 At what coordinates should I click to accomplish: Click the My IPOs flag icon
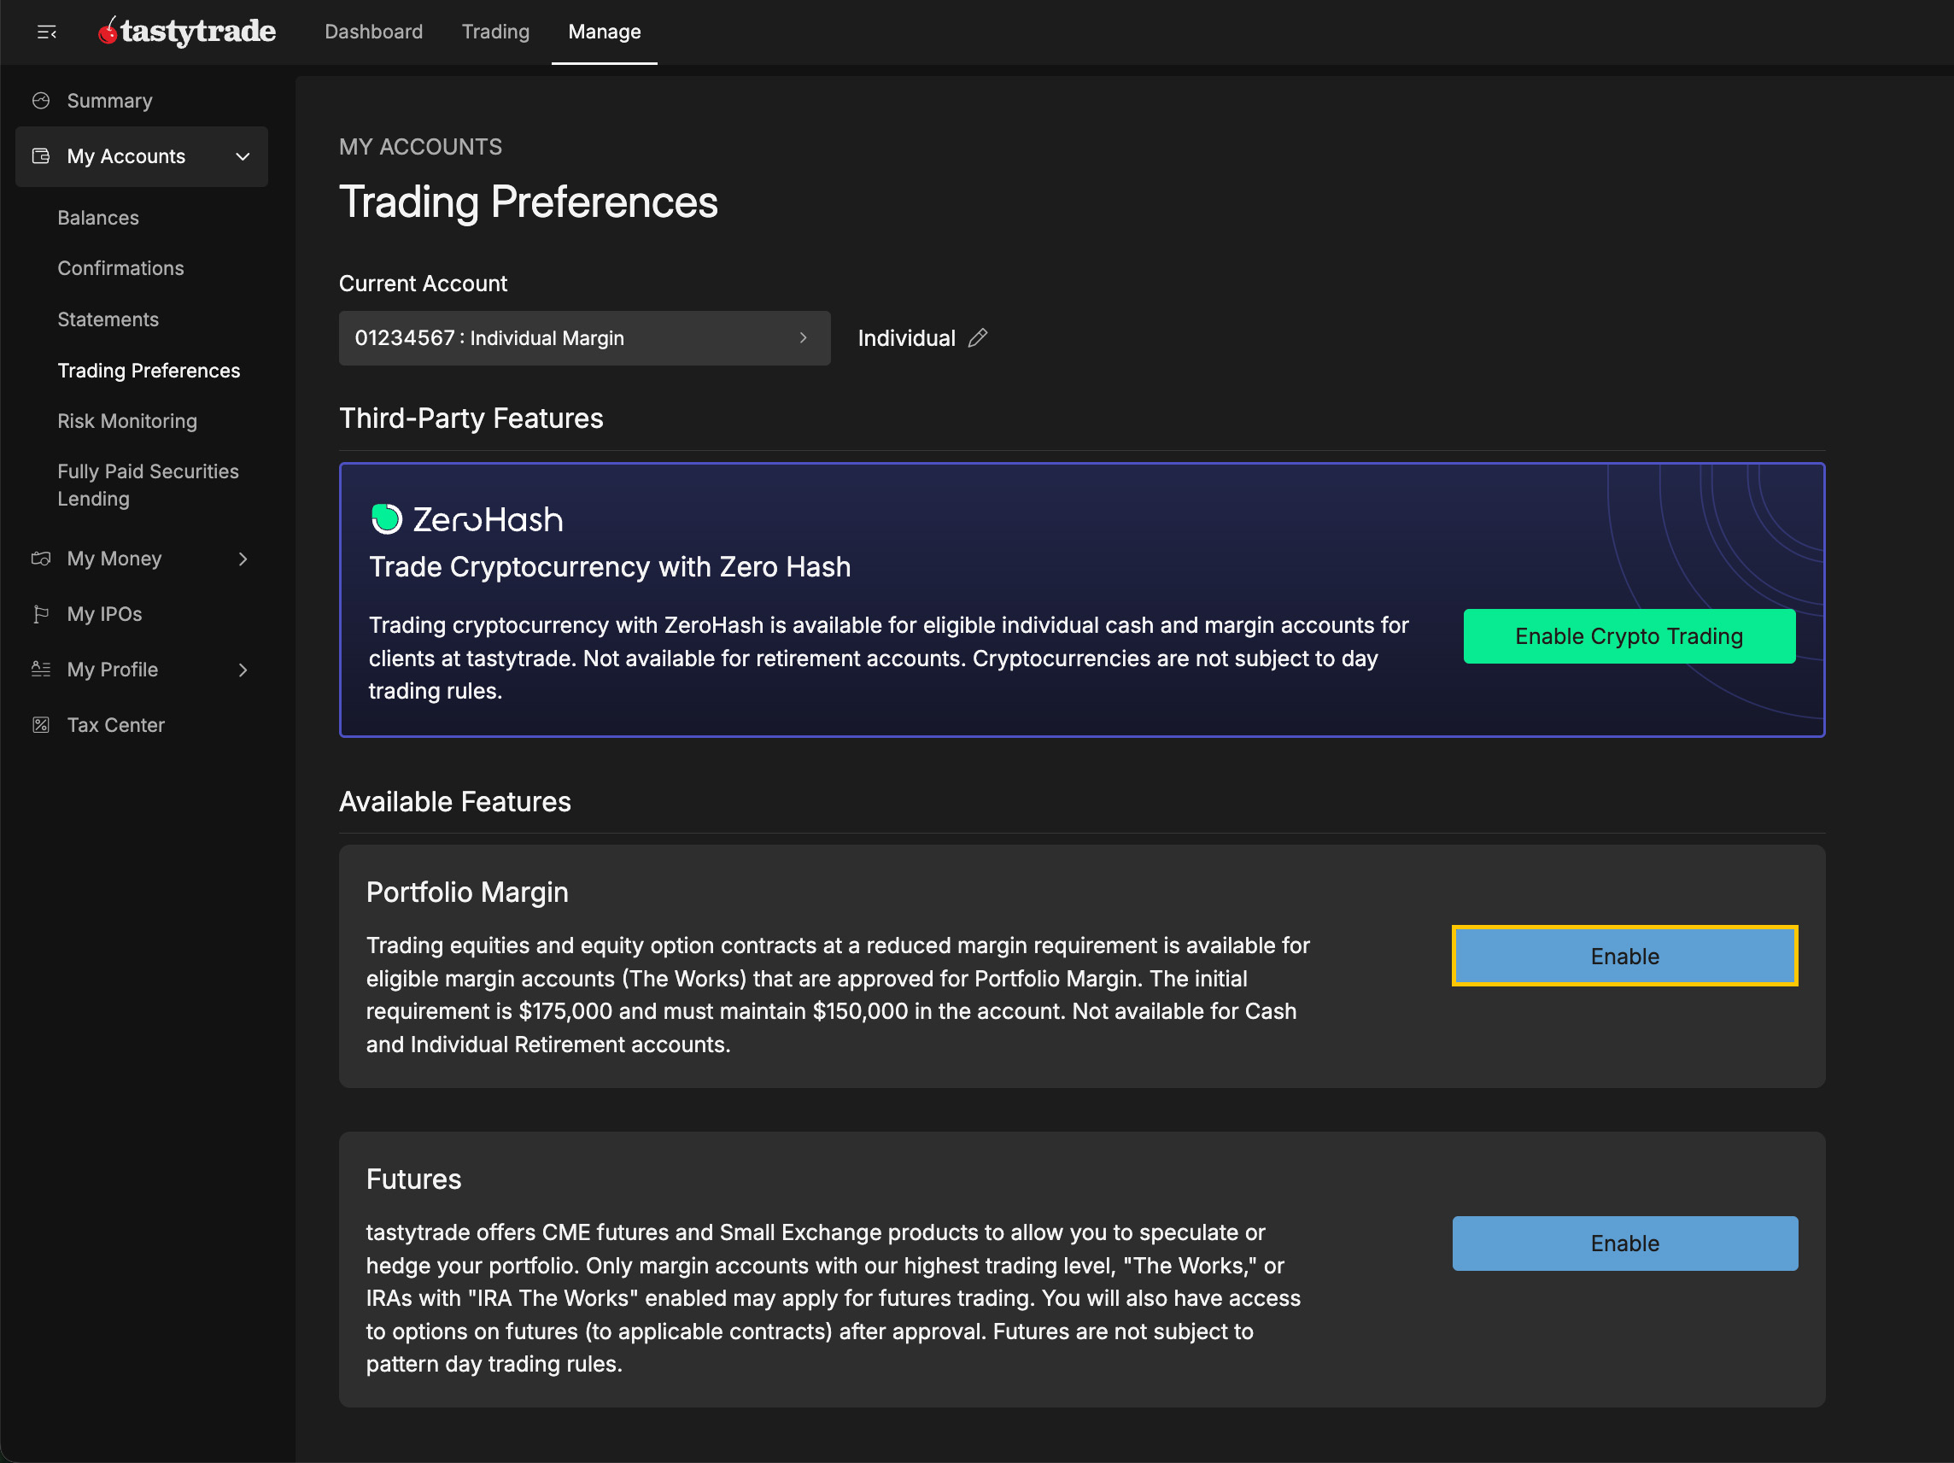point(41,614)
